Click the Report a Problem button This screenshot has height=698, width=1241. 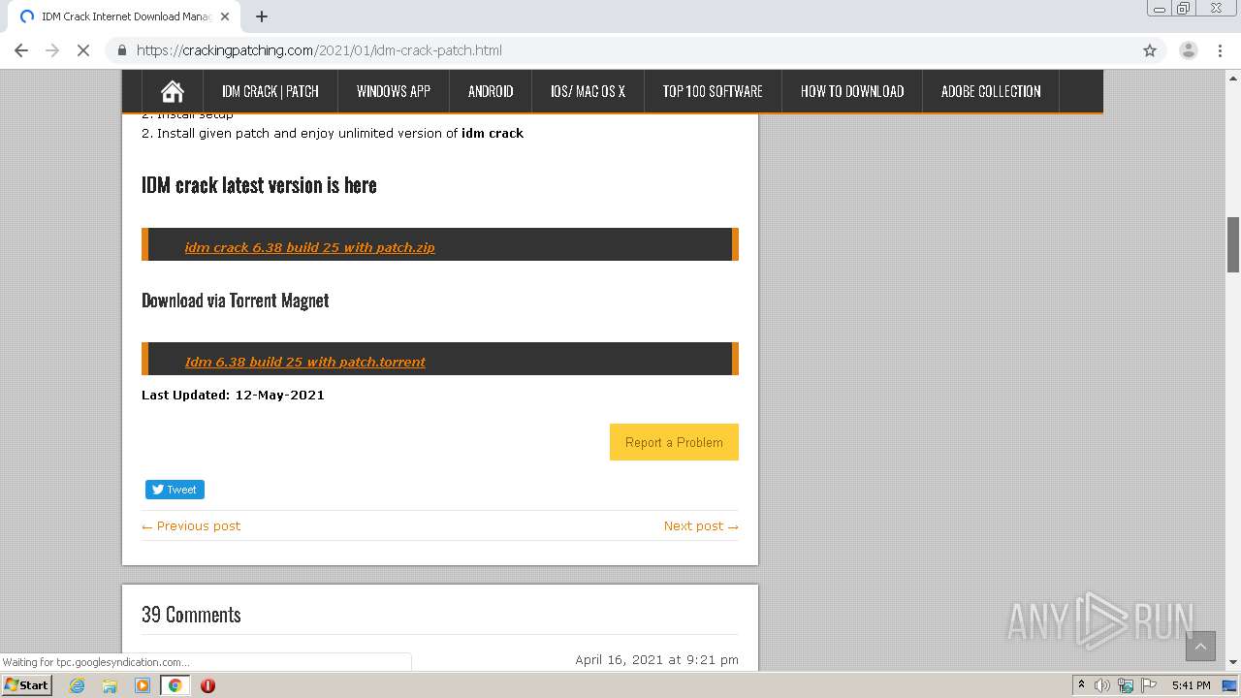coord(674,442)
